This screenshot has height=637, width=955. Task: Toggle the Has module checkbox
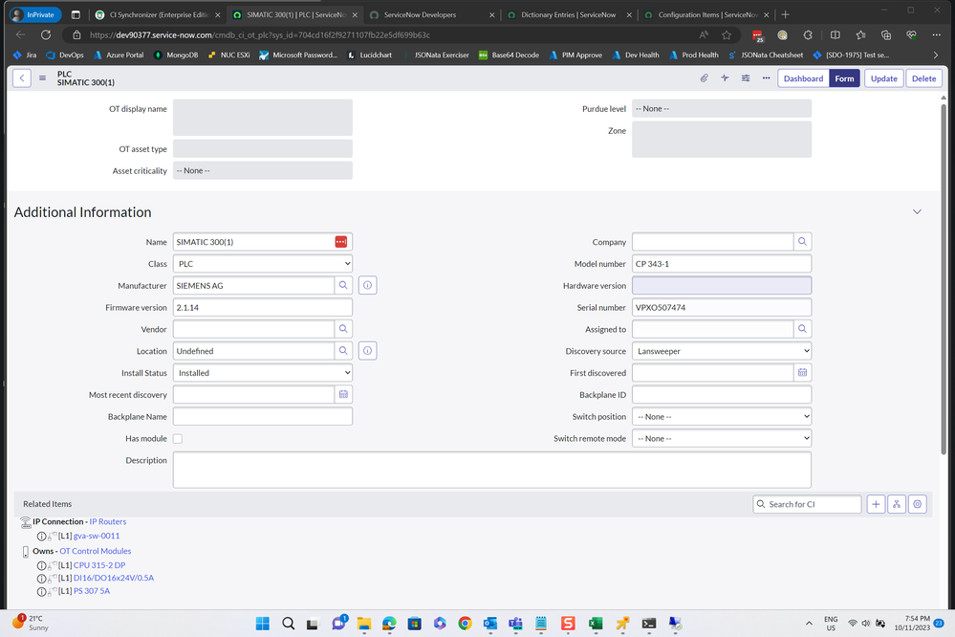pyautogui.click(x=178, y=439)
